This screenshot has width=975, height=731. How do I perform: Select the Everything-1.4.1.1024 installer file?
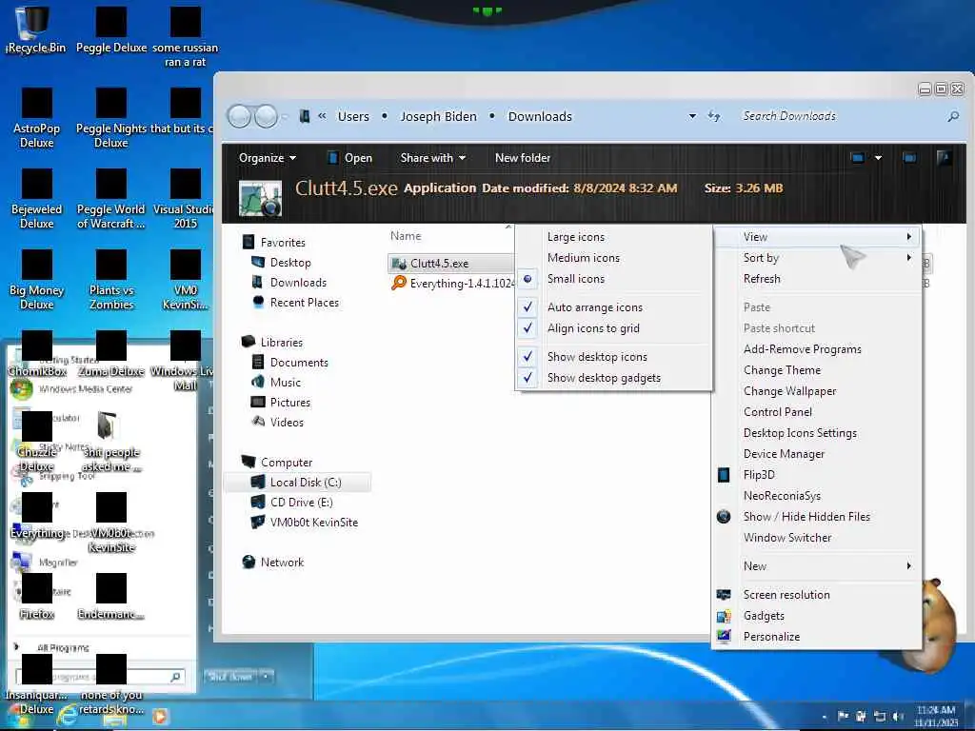(x=452, y=284)
